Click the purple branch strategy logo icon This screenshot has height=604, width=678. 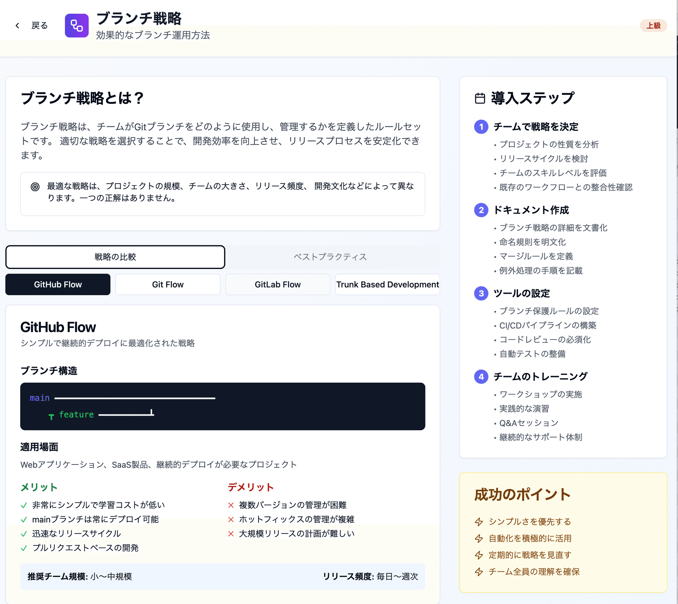coord(77,25)
